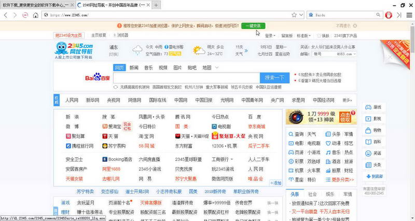The width and height of the screenshot is (415, 221).
Task: Expand 15天天气 forecast arrow
Action: [246, 50]
